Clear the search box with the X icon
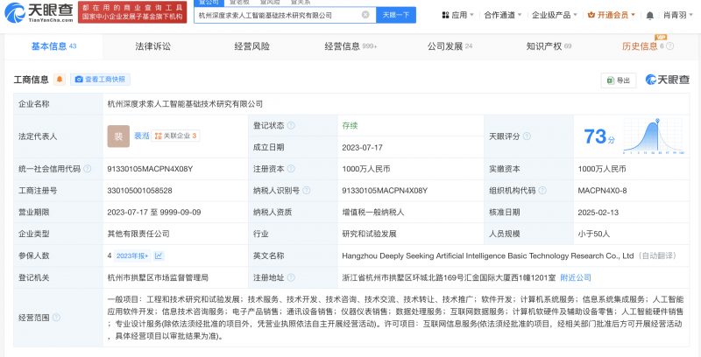Image resolution: width=701 pixels, height=357 pixels. pos(365,15)
